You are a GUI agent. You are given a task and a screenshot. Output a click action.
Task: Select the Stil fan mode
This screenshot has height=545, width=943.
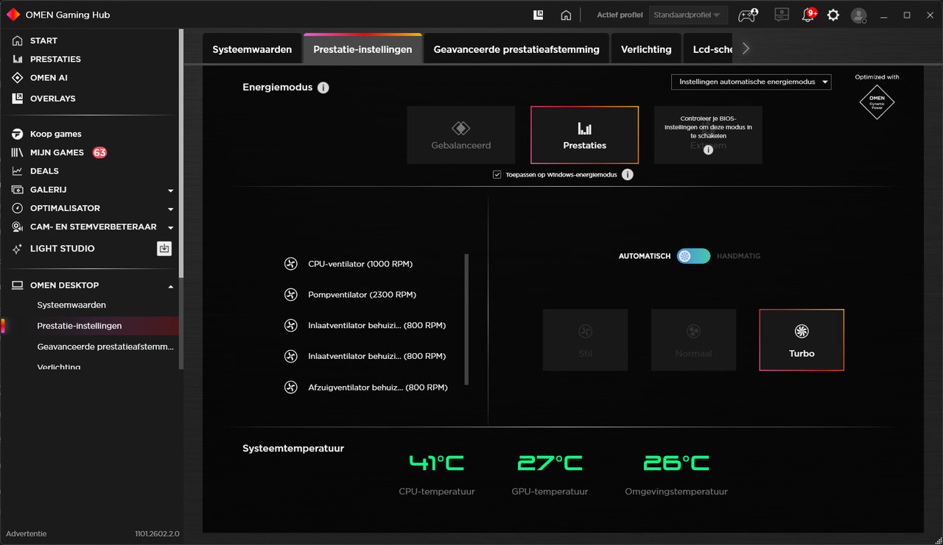click(x=586, y=340)
